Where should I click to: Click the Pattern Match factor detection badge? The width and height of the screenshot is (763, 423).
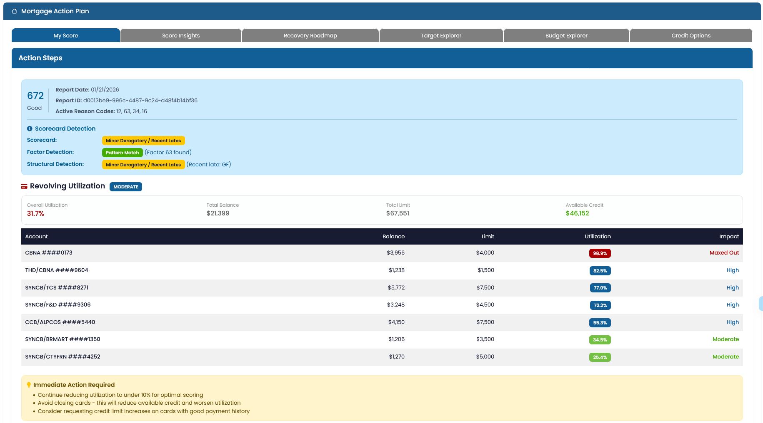tap(122, 152)
